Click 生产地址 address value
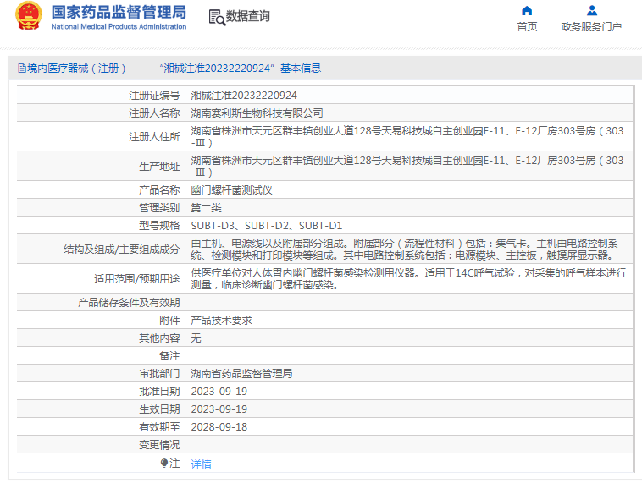Screen dimensions: 642x483 pyautogui.click(x=407, y=166)
